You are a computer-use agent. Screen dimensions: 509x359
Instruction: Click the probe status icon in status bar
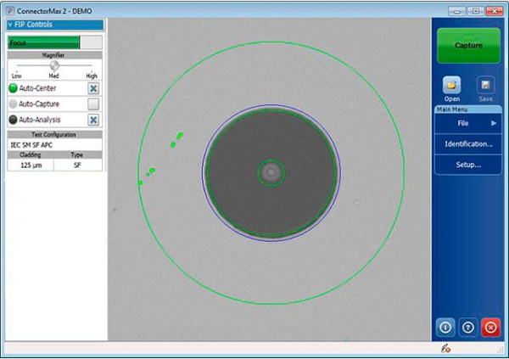point(445,348)
